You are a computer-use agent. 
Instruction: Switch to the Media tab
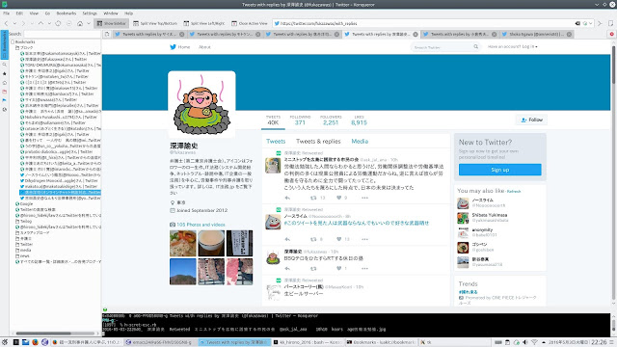pos(360,142)
